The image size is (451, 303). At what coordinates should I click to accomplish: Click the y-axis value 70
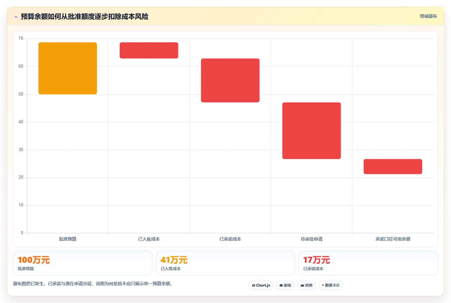coord(21,39)
